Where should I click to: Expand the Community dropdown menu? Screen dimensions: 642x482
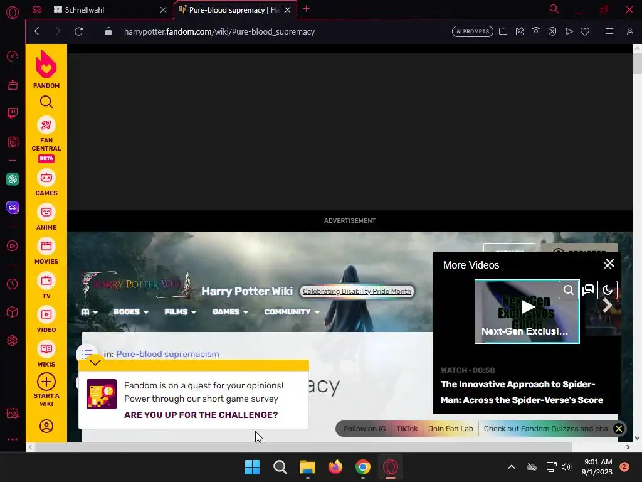coord(292,312)
